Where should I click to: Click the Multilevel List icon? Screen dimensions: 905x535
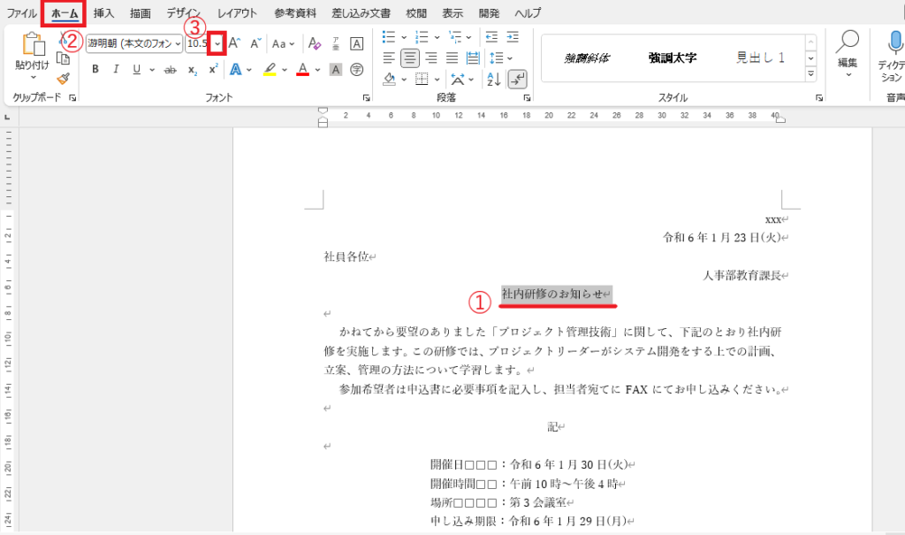coord(455,37)
